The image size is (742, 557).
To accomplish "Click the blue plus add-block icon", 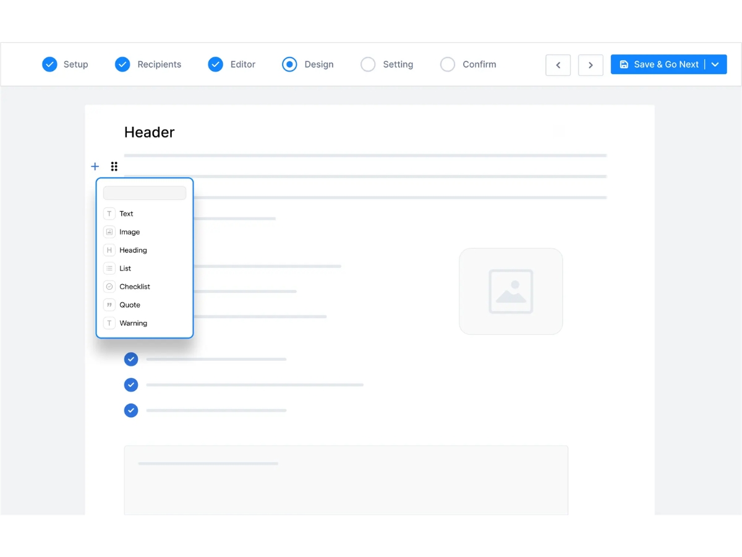I will [95, 166].
